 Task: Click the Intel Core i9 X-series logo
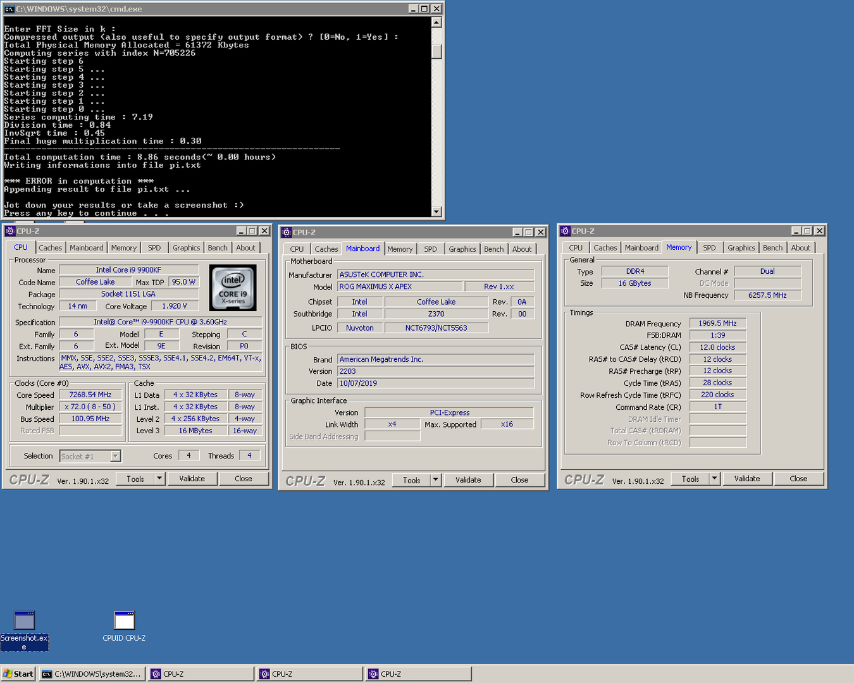pos(233,288)
